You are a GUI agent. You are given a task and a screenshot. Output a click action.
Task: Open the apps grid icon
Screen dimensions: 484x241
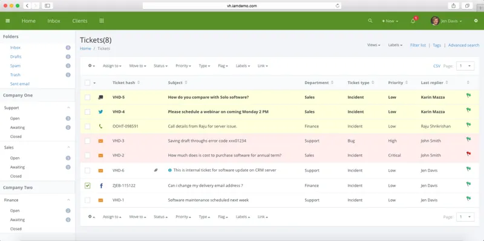[102, 21]
